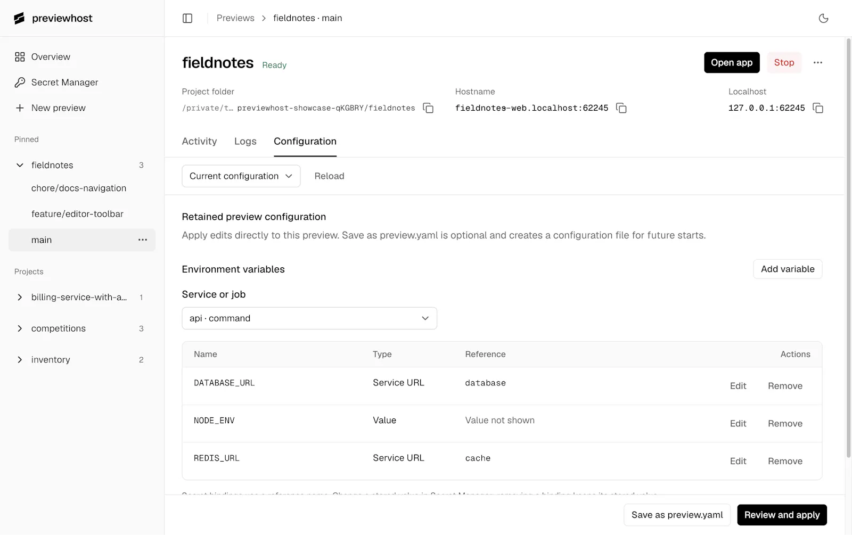Image resolution: width=852 pixels, height=535 pixels.
Task: Click Add variable button
Action: point(788,269)
